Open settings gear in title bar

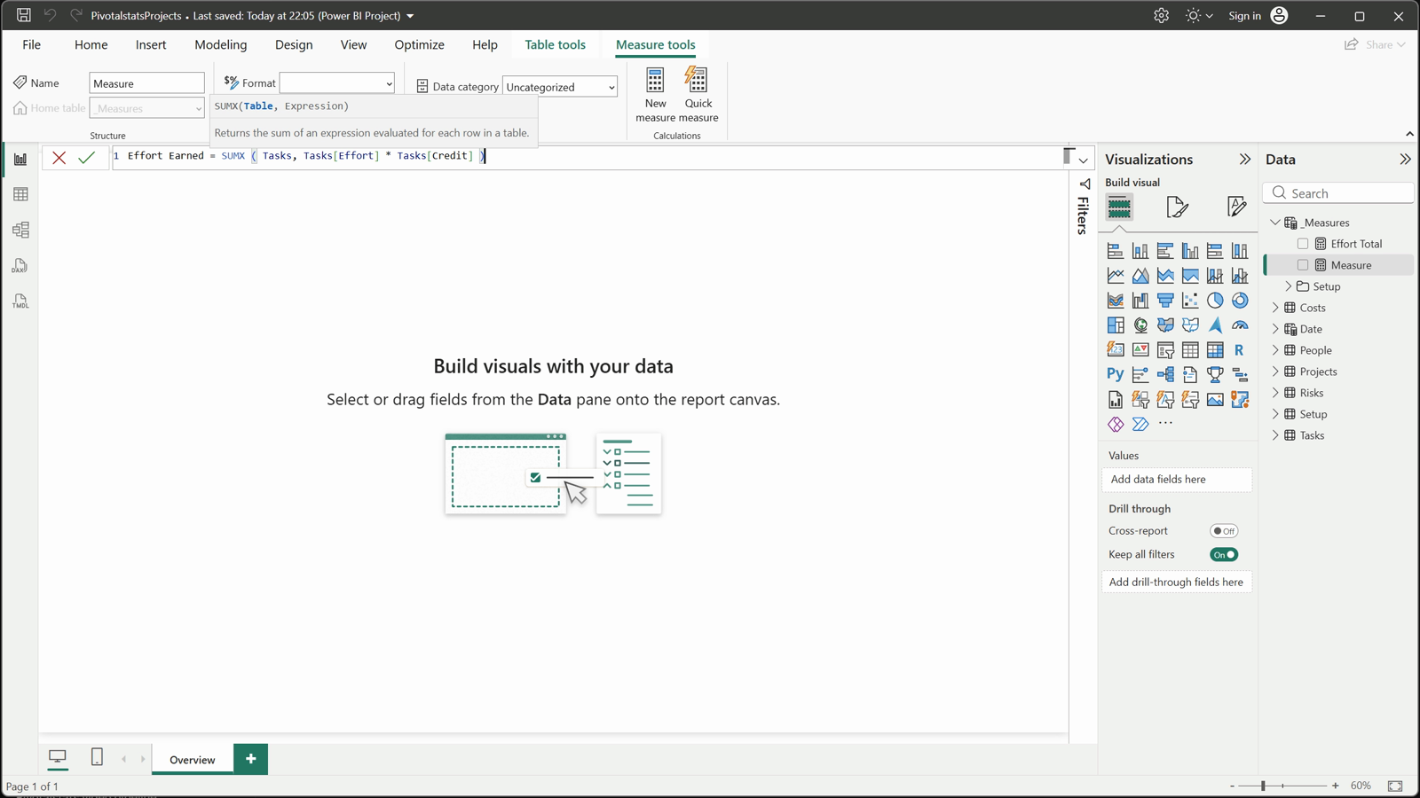[1161, 16]
